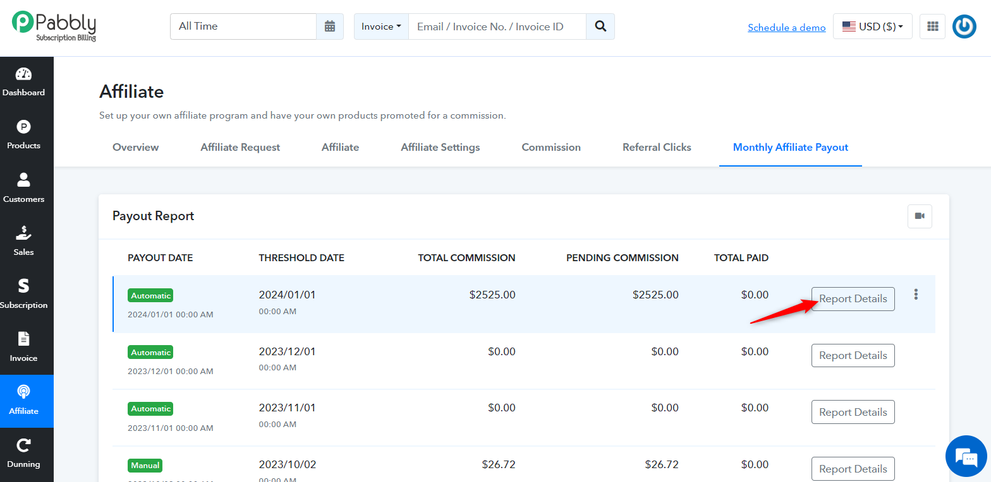The image size is (991, 482).
Task: Expand the Invoice search type dropdown
Action: click(x=381, y=26)
